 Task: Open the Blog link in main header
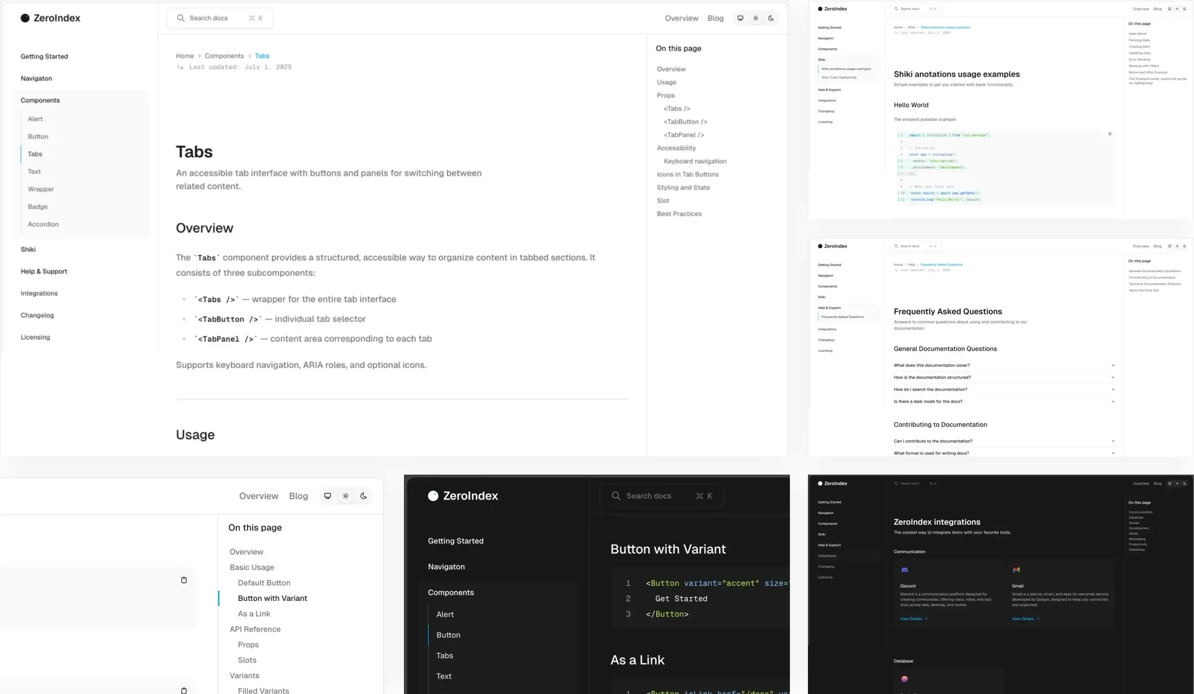point(715,18)
